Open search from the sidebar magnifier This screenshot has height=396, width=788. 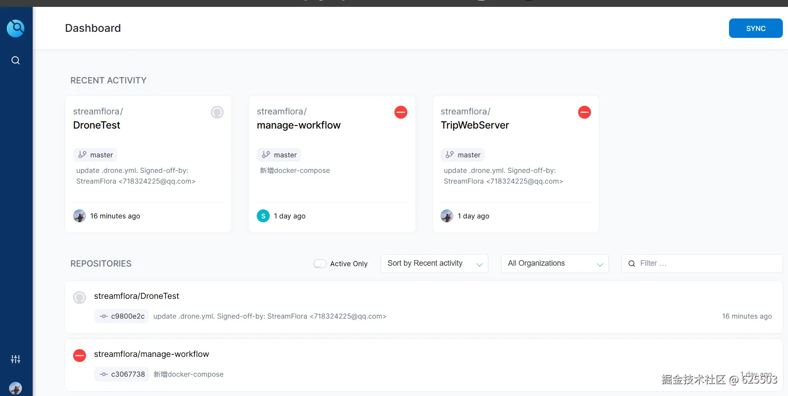click(15, 60)
